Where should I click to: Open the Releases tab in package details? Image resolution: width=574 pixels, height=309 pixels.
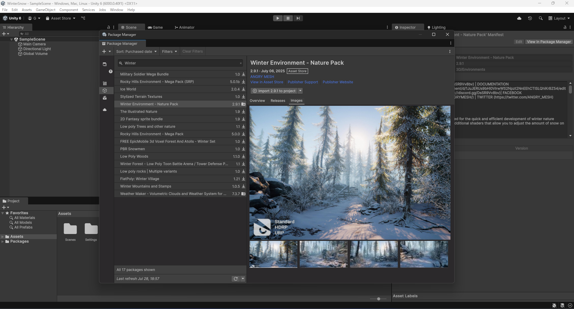click(278, 101)
